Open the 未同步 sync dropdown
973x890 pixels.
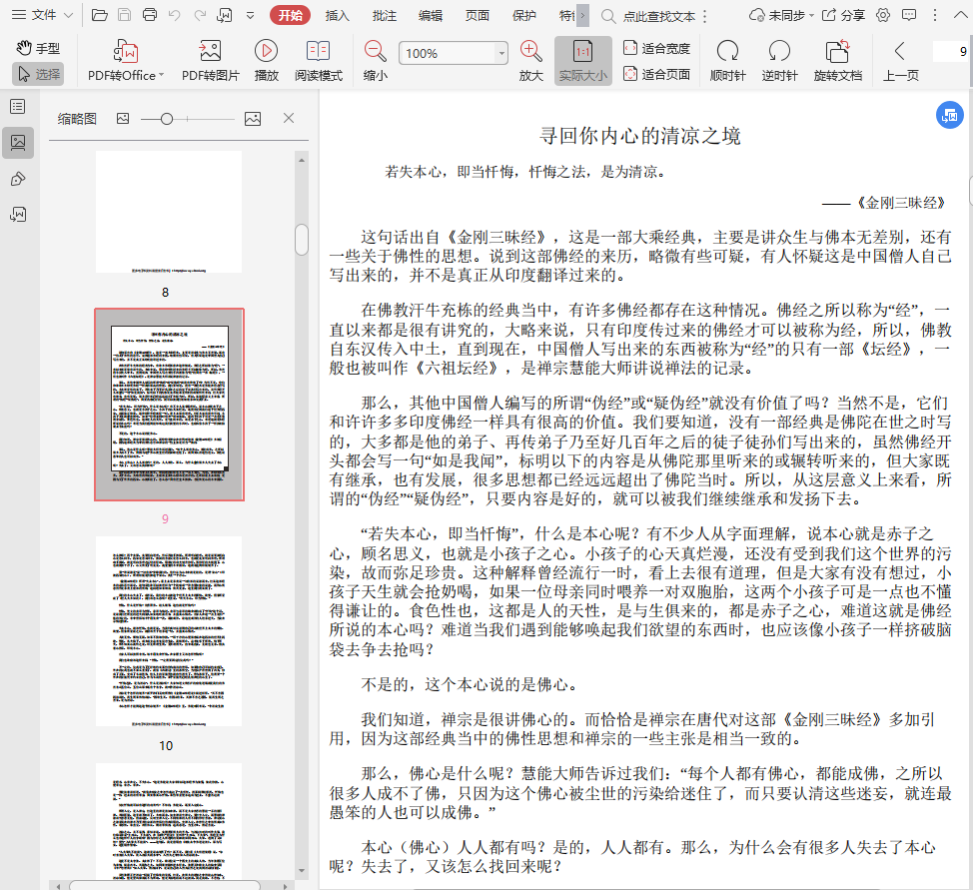click(x=781, y=16)
